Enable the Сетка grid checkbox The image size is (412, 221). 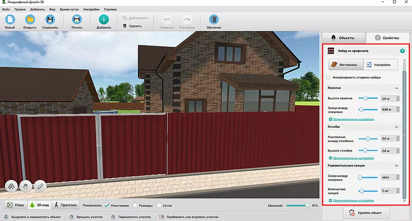click(x=159, y=205)
